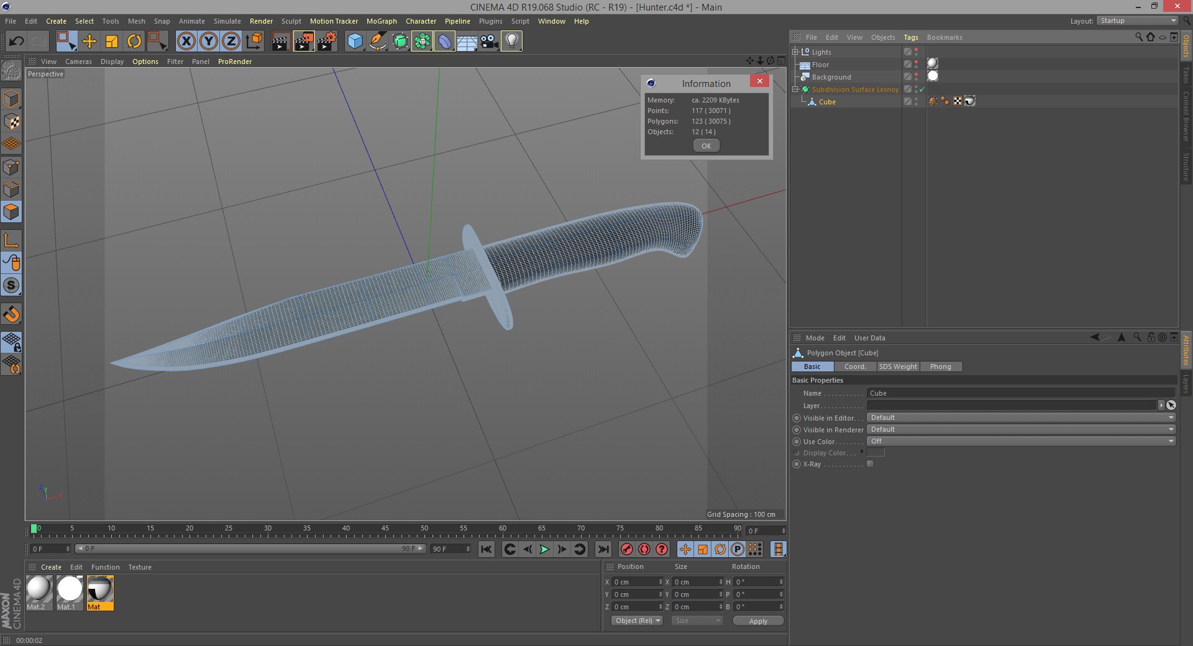Add a Subdivision Surface generator
The height and width of the screenshot is (646, 1193).
(400, 42)
